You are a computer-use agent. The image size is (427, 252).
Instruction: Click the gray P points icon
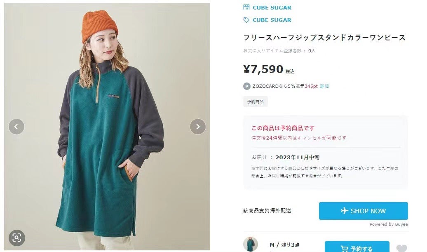tap(247, 86)
